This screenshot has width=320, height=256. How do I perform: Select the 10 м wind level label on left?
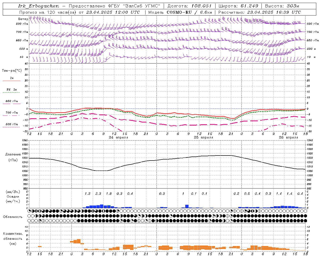click(24, 57)
